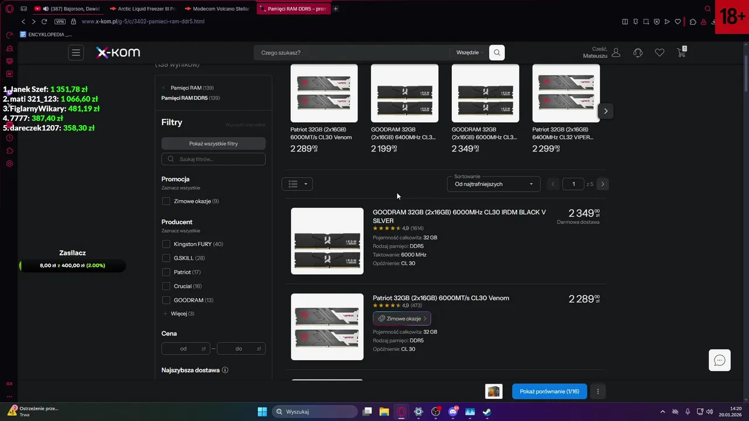Check the Crucial producer checkbox
The image size is (749, 421).
166,286
